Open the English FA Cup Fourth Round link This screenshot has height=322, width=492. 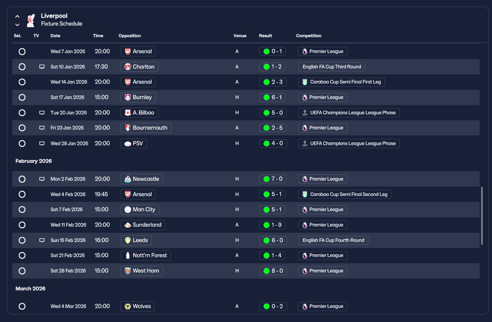click(333, 240)
